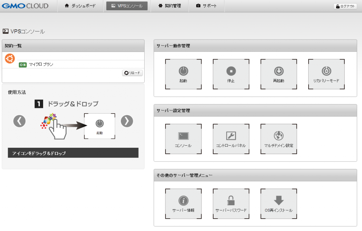This screenshot has width=362, height=231.
Task: Click the ログアウト button
Action: pos(345,6)
